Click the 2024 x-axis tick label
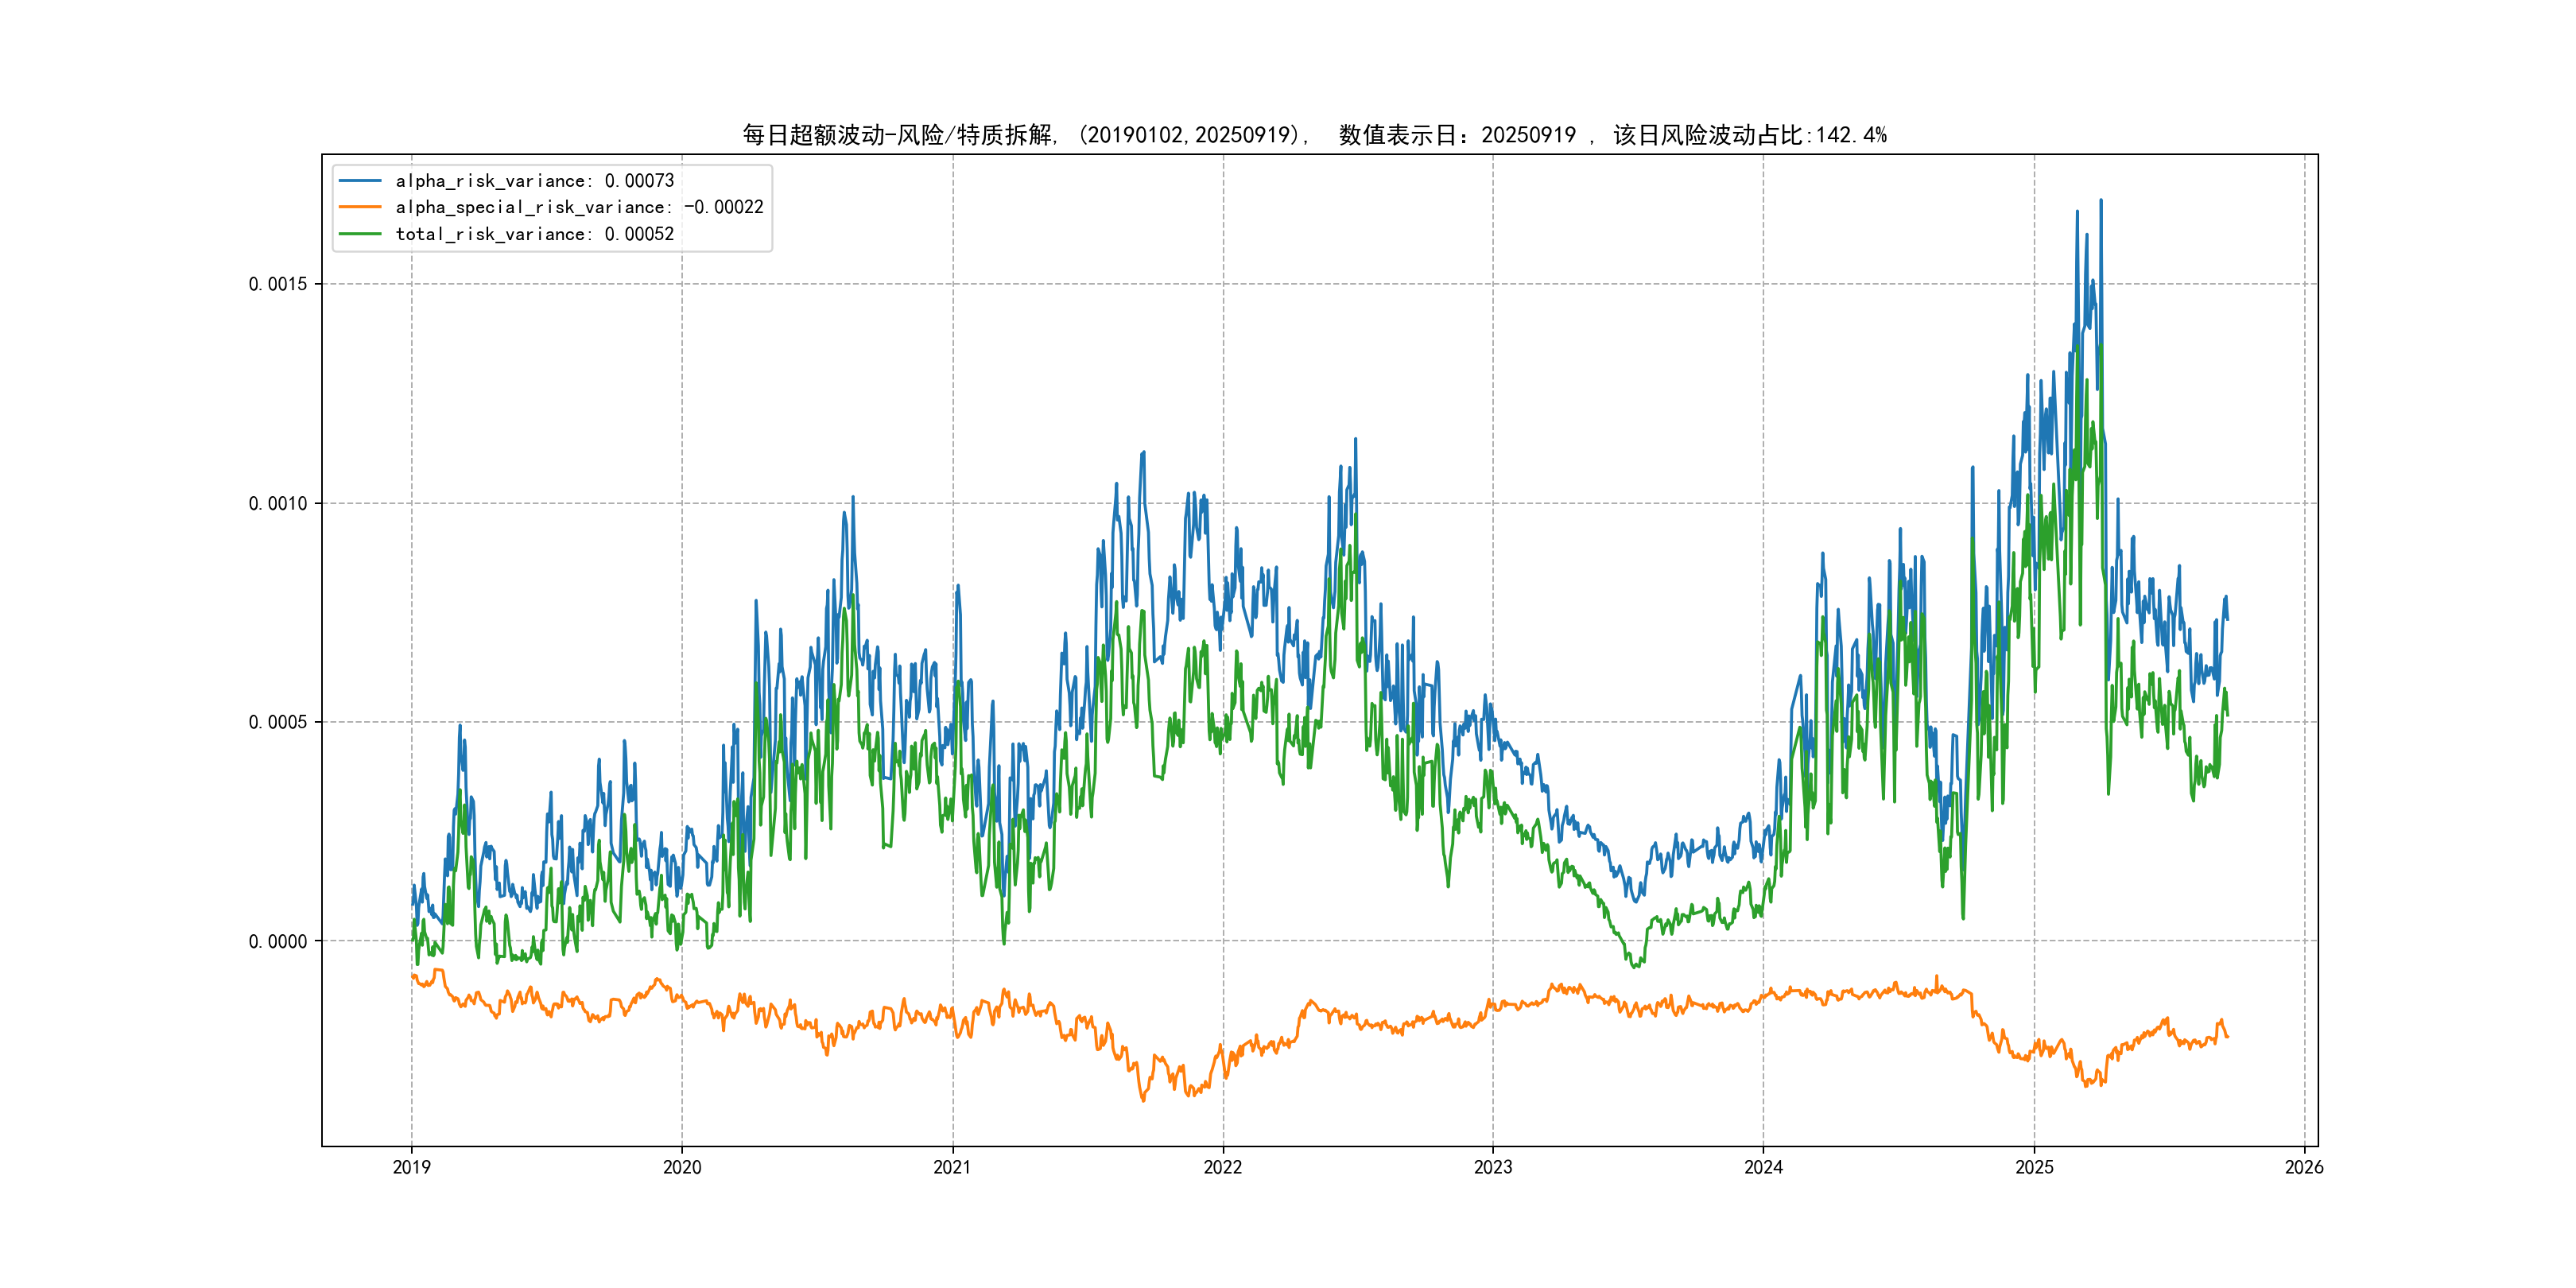The image size is (2576, 1288). click(x=1763, y=1167)
